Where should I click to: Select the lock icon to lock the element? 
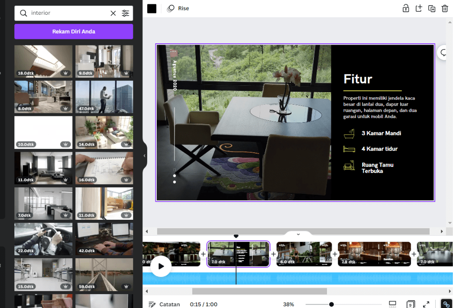pos(406,8)
